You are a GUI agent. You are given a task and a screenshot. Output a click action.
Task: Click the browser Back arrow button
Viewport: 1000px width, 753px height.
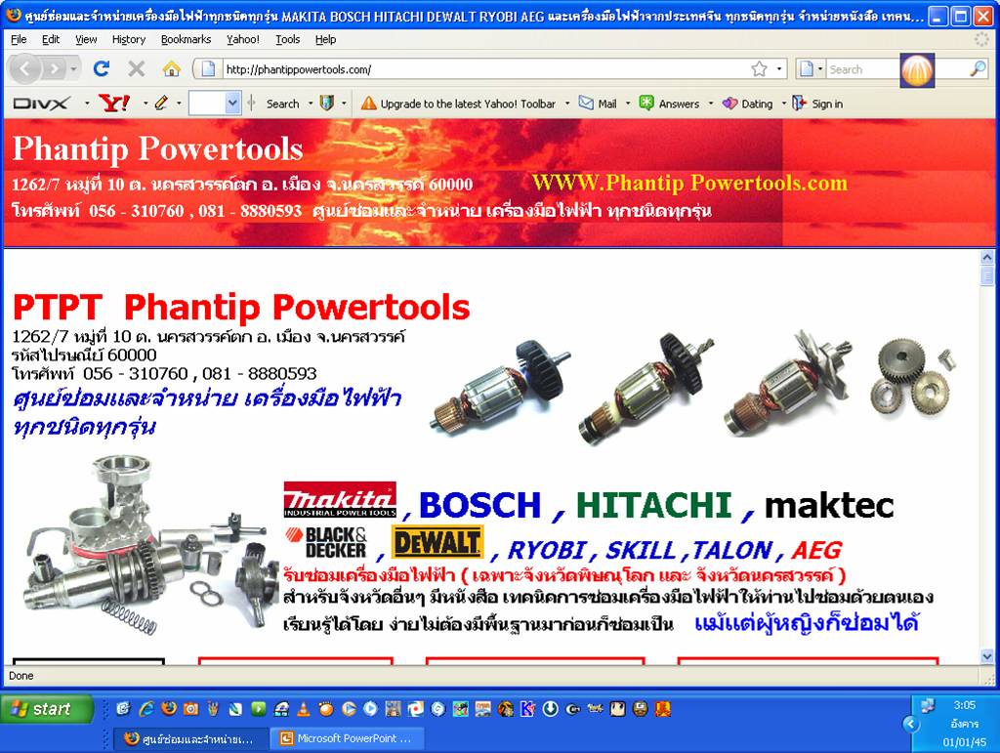tap(24, 68)
